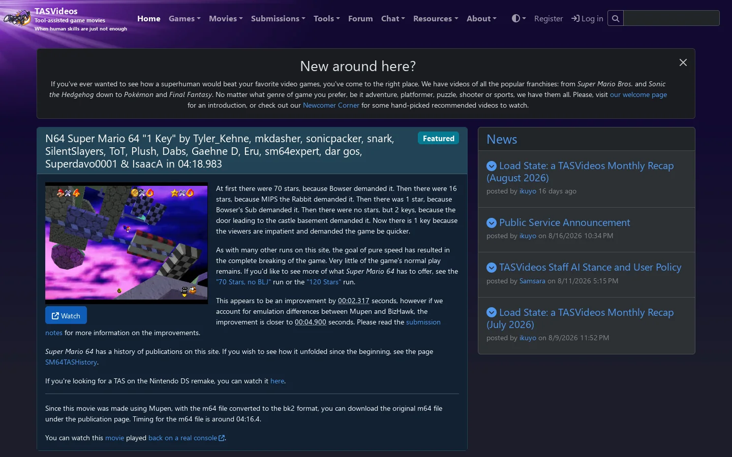Click the Register link
This screenshot has width=732, height=457.
[548, 18]
